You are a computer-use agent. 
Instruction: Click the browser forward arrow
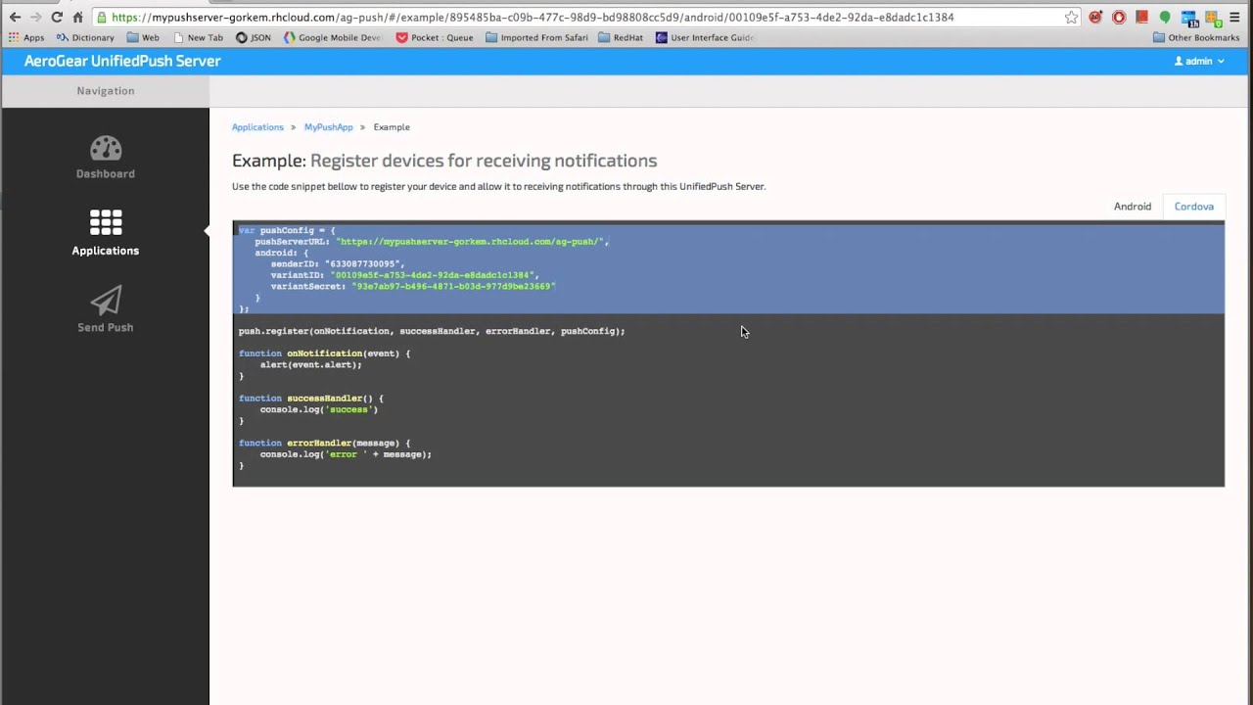coord(36,17)
